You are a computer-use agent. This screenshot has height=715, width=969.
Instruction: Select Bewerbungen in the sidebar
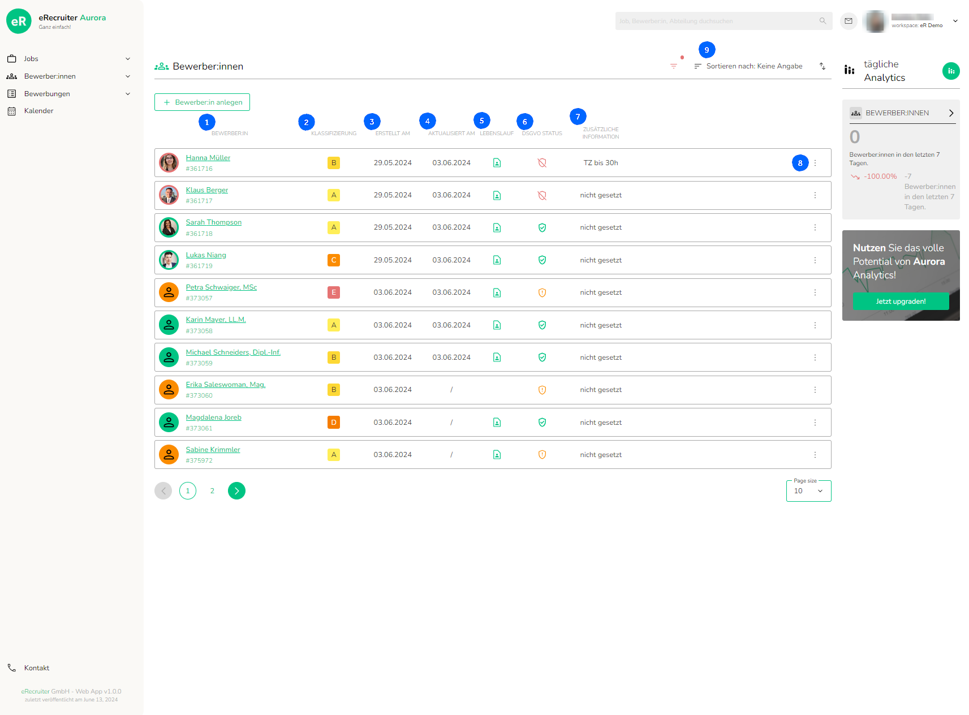point(47,94)
